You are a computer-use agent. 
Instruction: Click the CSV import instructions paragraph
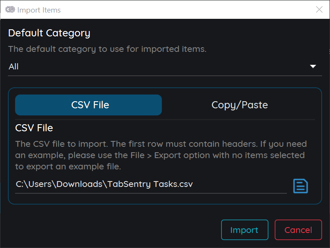(161, 155)
